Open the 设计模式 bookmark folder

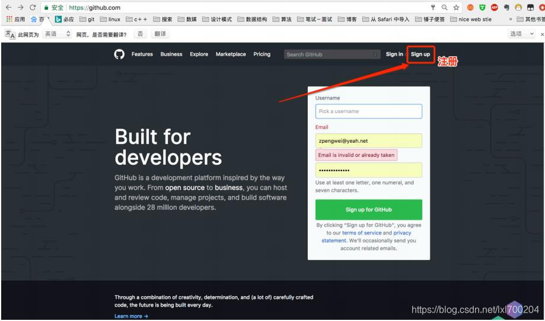217,19
